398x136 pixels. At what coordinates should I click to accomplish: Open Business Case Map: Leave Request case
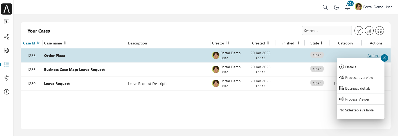pos(74,70)
